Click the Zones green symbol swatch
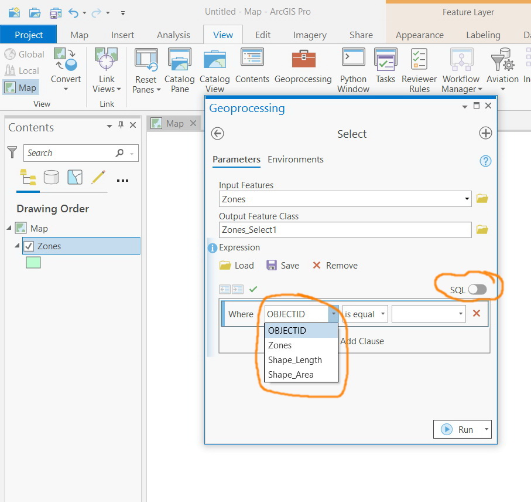The image size is (531, 502). tap(33, 262)
